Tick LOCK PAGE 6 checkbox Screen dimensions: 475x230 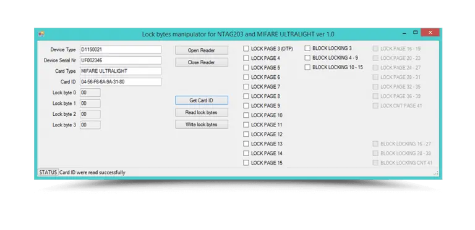tap(246, 77)
